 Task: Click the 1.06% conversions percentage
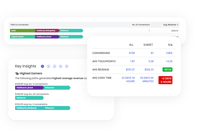(x=169, y=53)
